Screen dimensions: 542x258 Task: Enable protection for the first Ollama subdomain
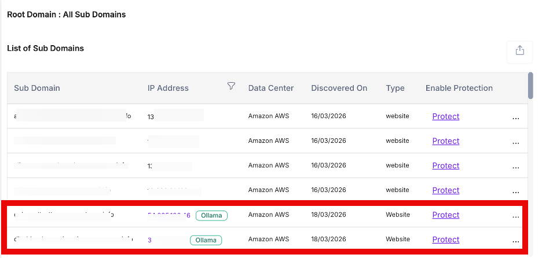(x=445, y=215)
